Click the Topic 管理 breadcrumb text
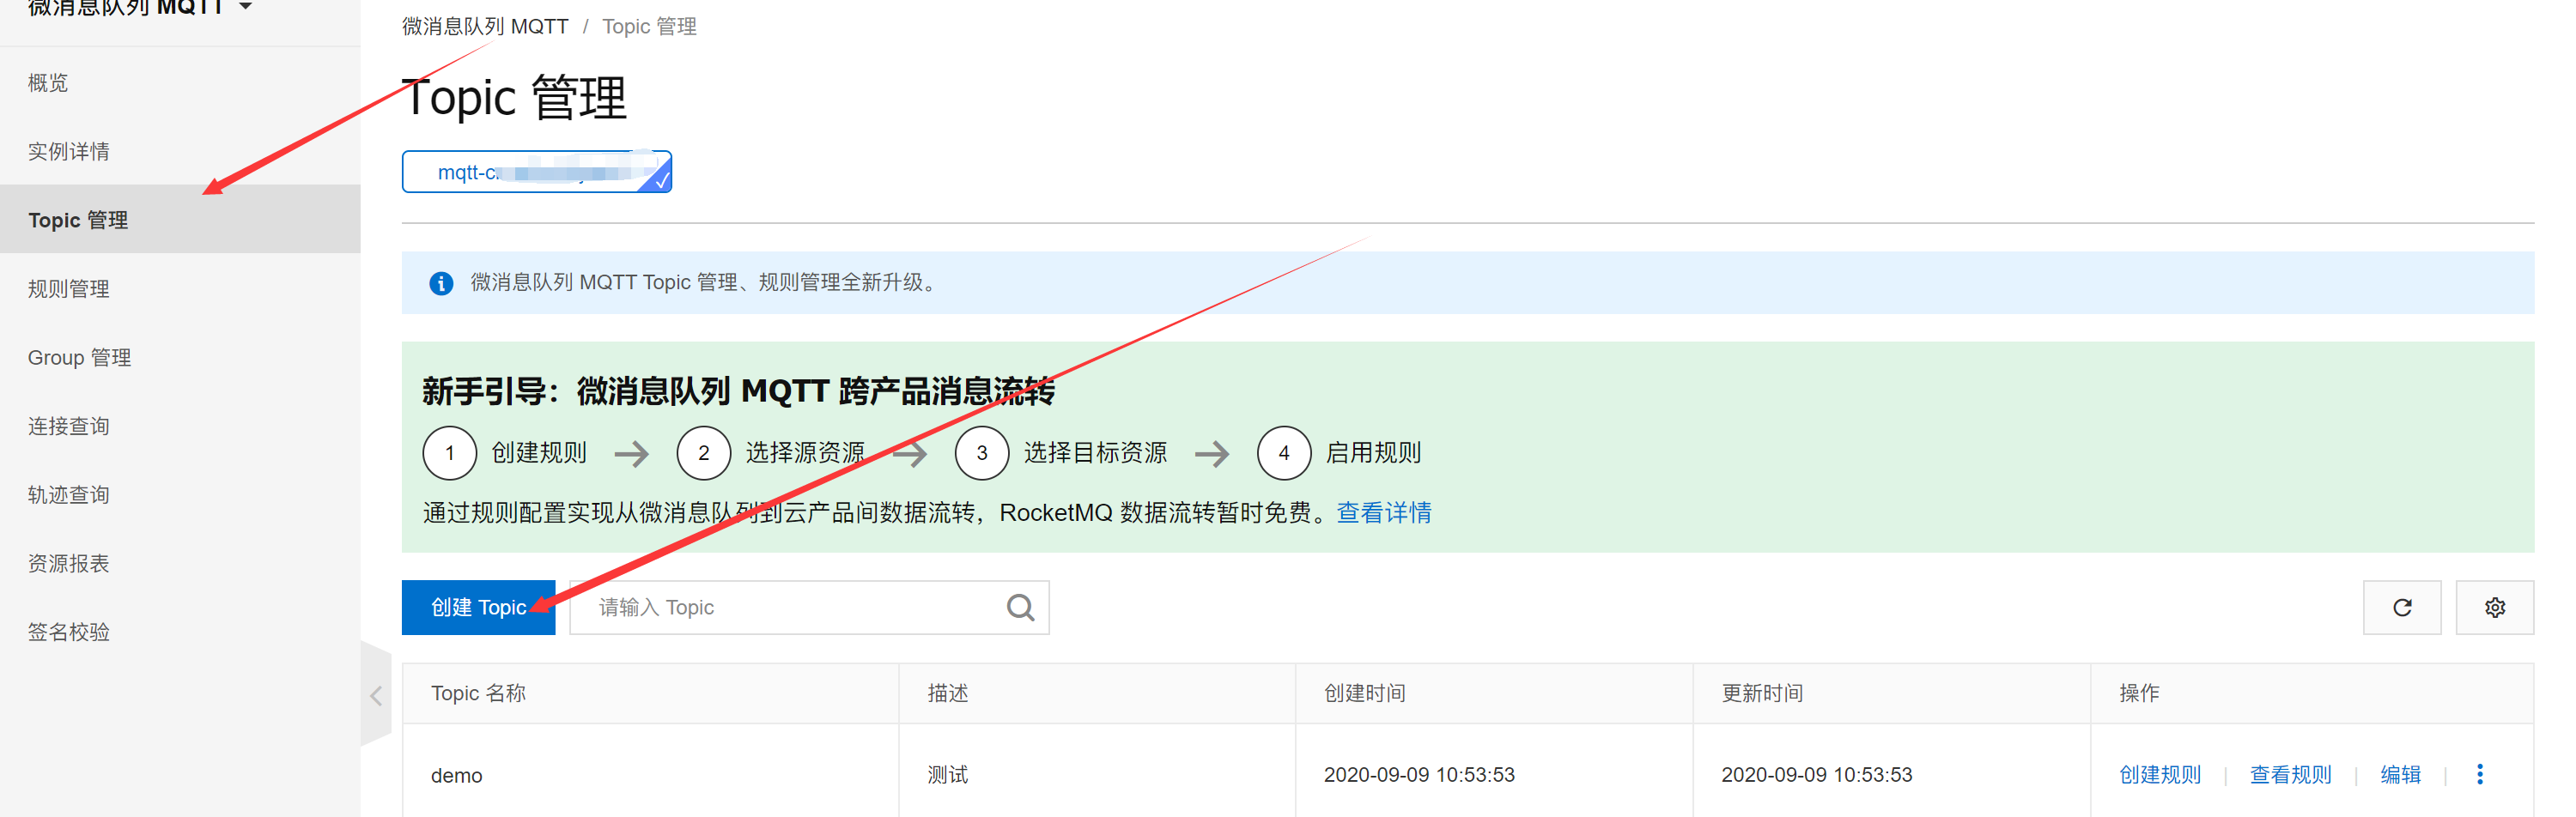This screenshot has width=2576, height=817. (x=649, y=27)
